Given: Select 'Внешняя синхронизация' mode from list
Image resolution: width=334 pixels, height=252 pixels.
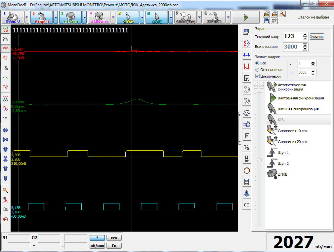Looking at the screenshot, I should [298, 109].
